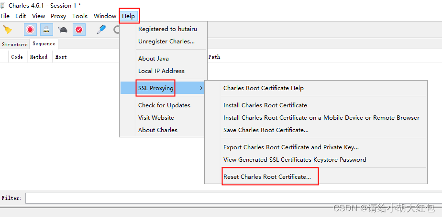
Task: Click the Registered to hutairu entry
Action: click(164, 29)
